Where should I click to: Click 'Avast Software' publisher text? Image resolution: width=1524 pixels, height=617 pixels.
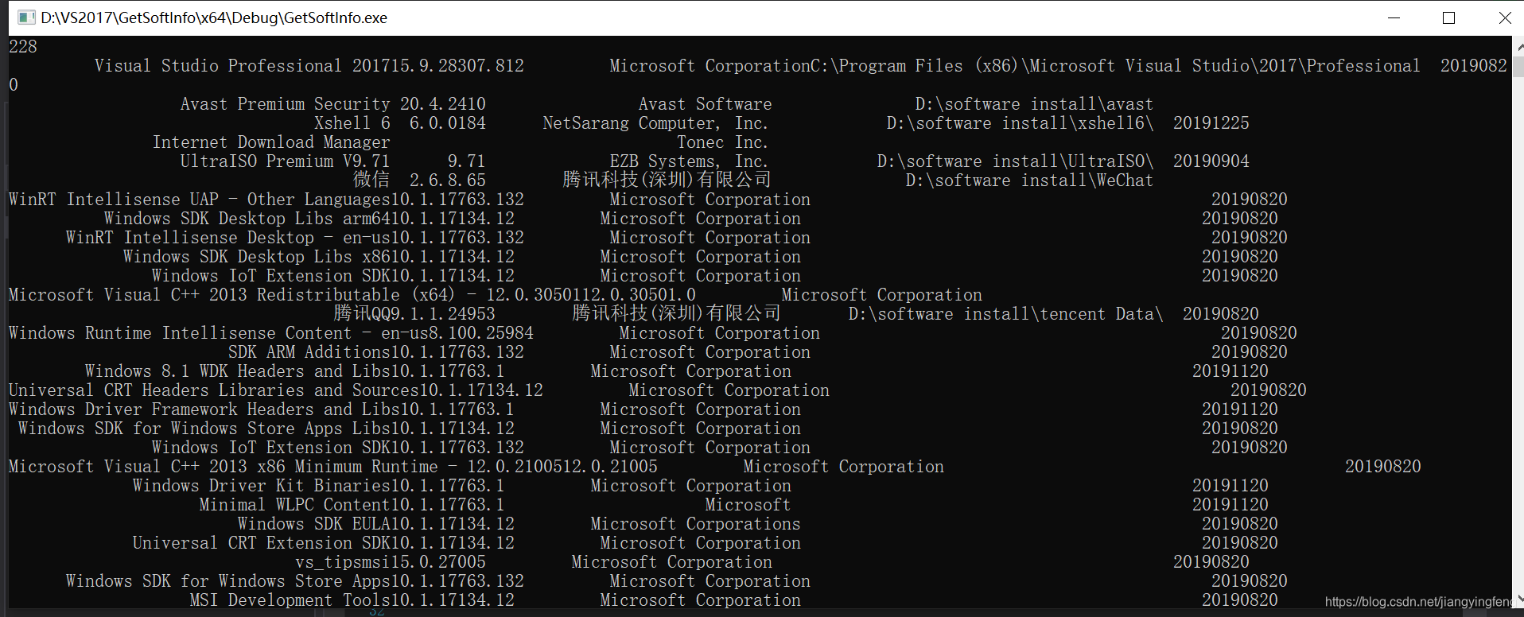(705, 103)
